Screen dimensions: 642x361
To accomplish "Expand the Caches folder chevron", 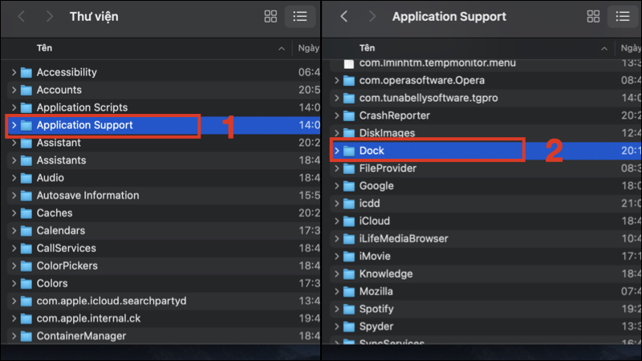I will pos(14,213).
